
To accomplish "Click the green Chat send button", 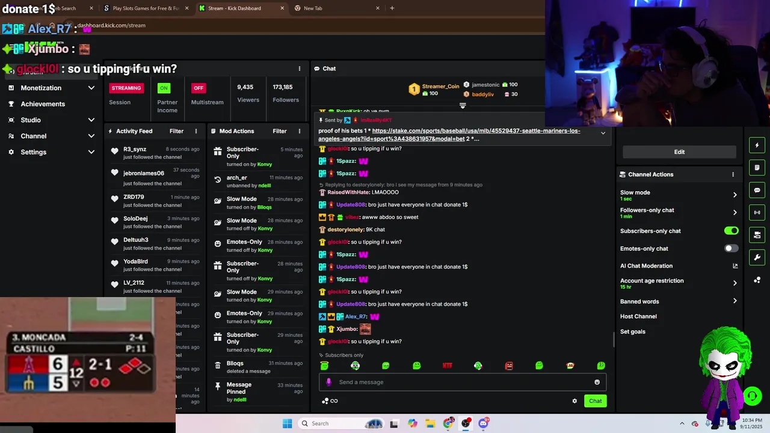I will point(595,401).
